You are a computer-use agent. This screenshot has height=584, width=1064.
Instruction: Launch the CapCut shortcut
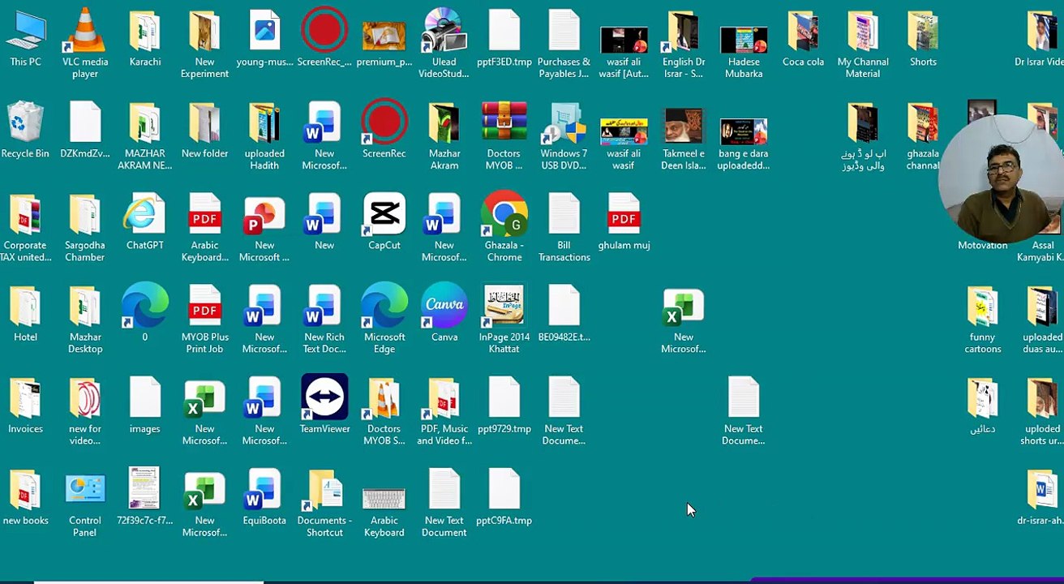tap(384, 222)
